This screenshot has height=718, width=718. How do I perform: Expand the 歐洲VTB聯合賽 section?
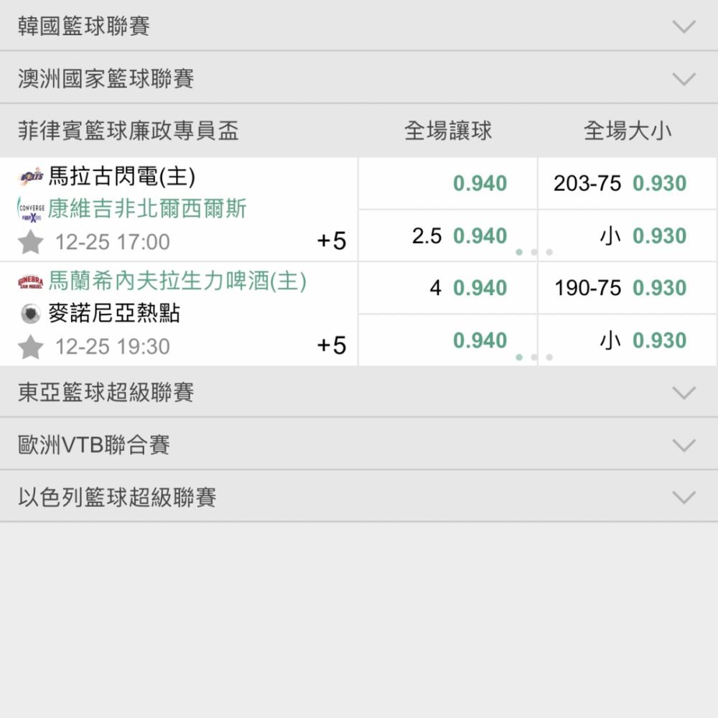[684, 445]
